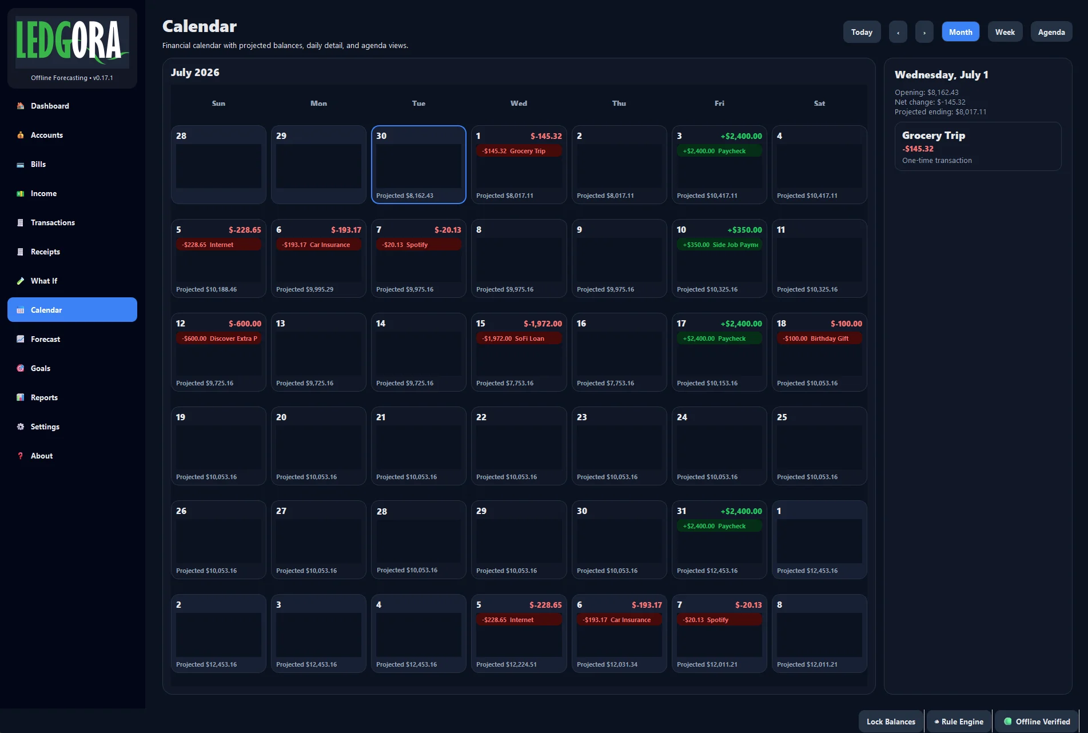
Task: Switch to Week view
Action: click(x=1005, y=32)
